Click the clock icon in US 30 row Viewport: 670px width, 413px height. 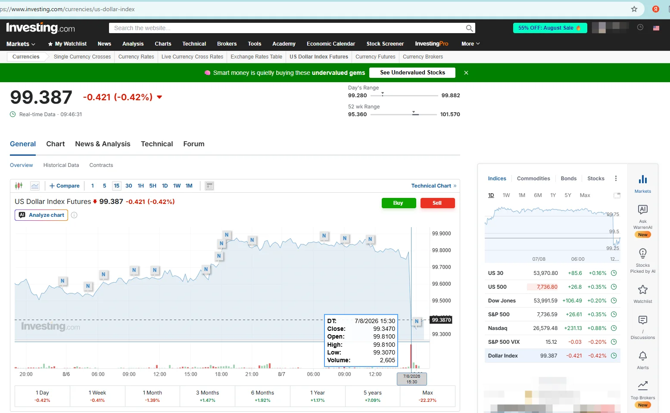(614, 273)
